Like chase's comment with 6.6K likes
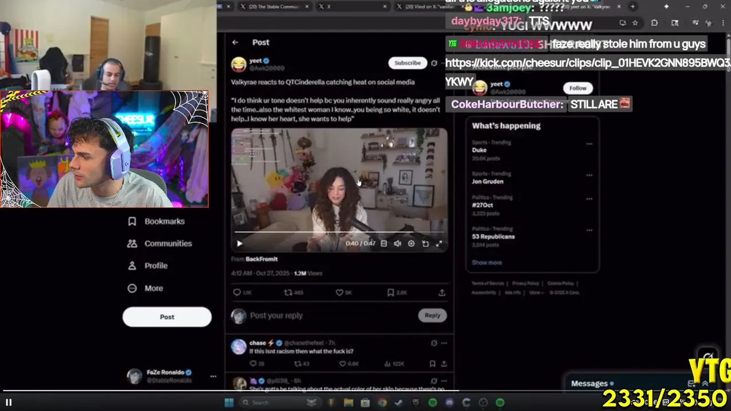The width and height of the screenshot is (731, 411). [x=349, y=364]
